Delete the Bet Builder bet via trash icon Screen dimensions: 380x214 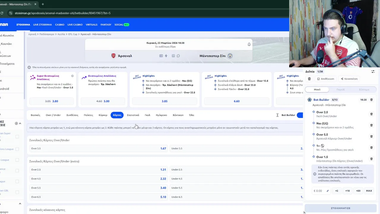pyautogui.click(x=371, y=100)
